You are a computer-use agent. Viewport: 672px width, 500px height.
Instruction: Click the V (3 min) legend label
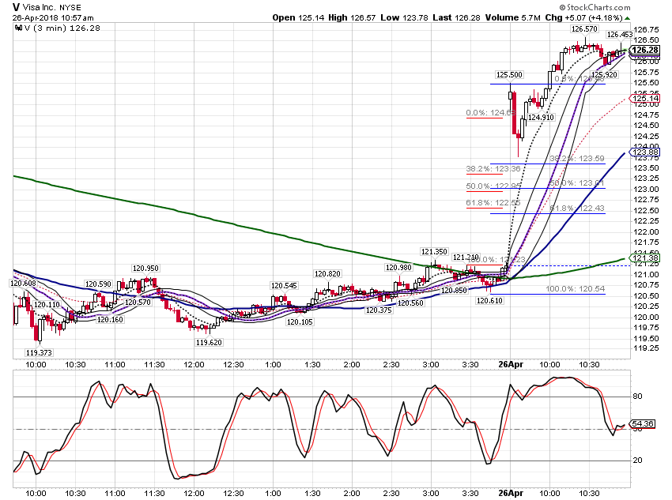pyautogui.click(x=62, y=28)
